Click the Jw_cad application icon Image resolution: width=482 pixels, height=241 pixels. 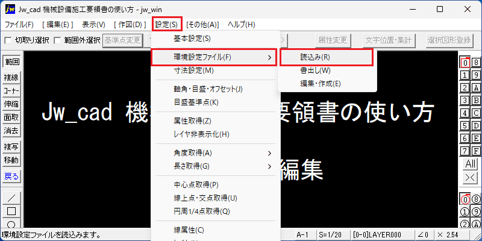coord(10,9)
